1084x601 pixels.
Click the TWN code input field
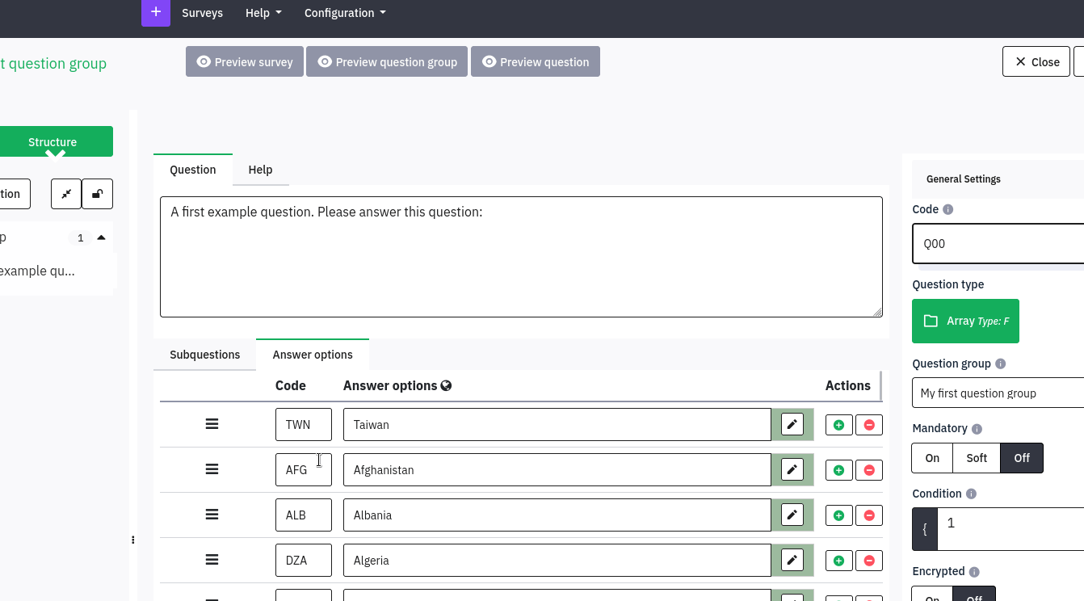303,425
